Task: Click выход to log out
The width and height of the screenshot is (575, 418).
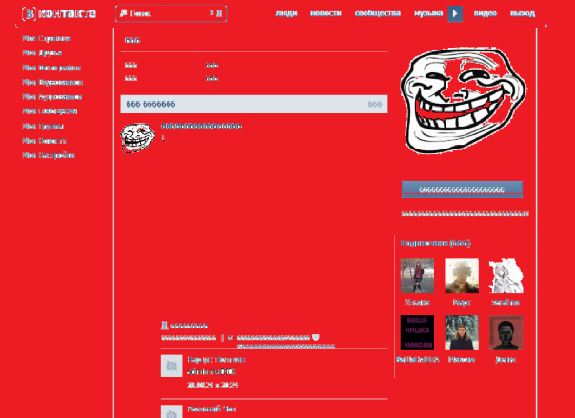Action: click(x=523, y=13)
